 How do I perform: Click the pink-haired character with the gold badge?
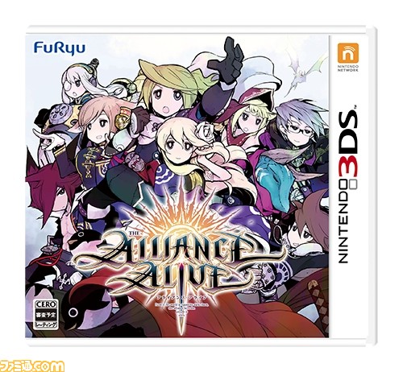(x=101, y=122)
